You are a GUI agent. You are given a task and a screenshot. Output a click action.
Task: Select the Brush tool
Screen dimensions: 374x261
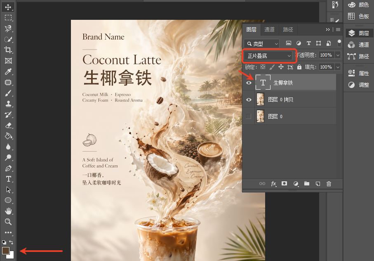(8, 93)
